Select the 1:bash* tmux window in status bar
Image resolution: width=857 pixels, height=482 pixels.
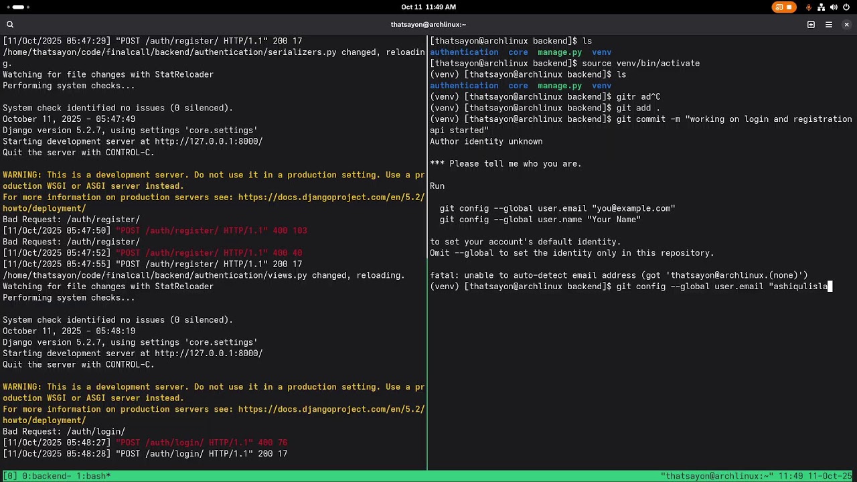pyautogui.click(x=94, y=476)
